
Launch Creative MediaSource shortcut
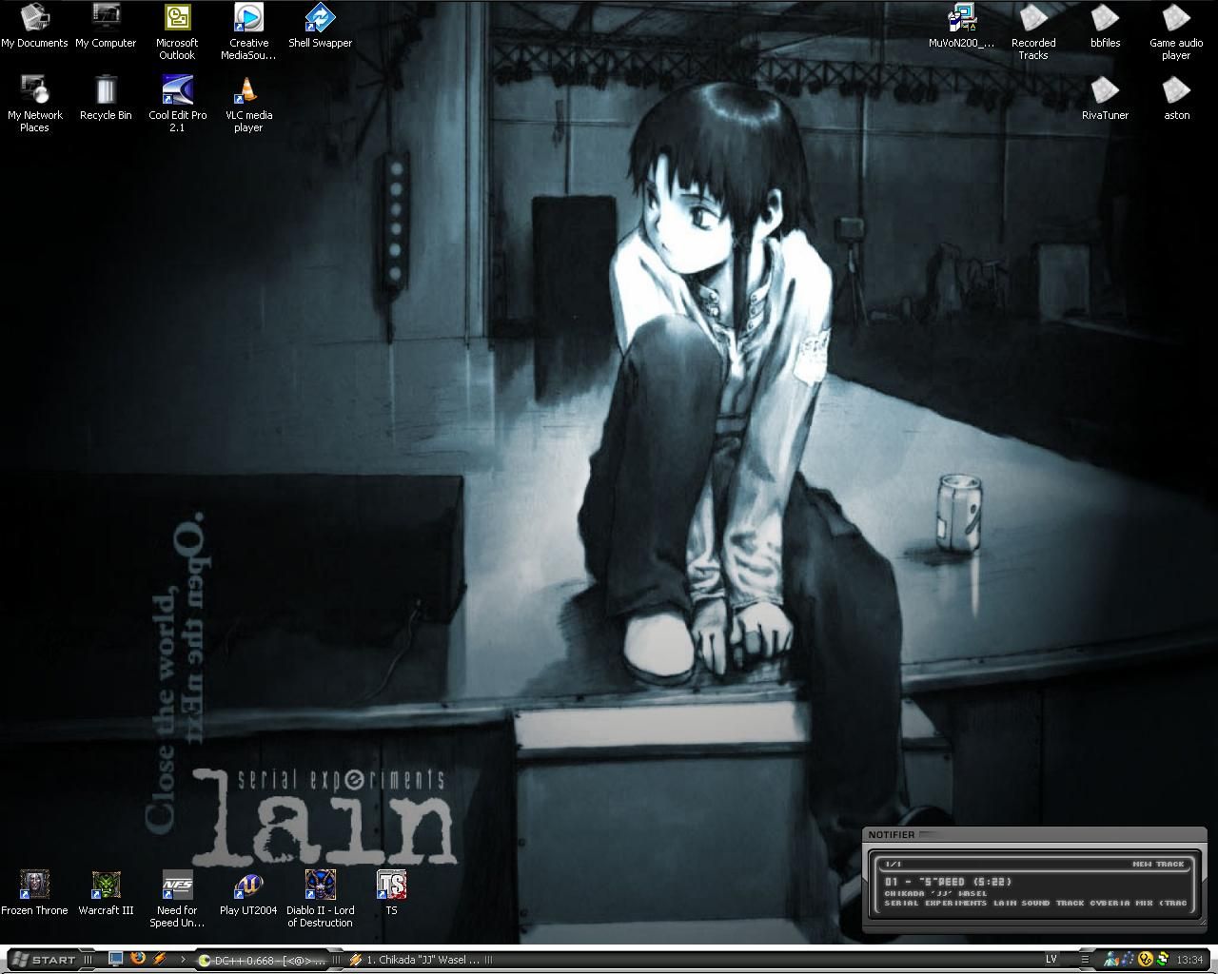click(248, 31)
